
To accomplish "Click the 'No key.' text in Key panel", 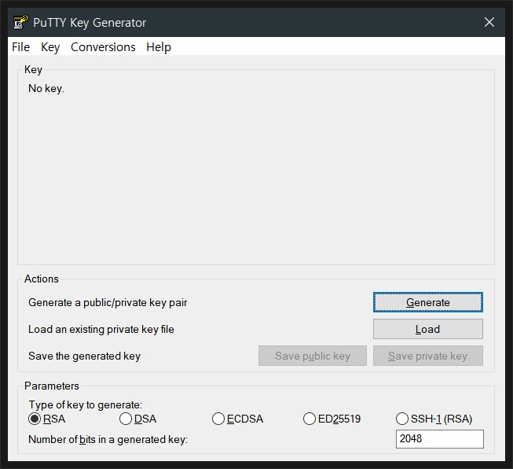I will click(x=46, y=88).
